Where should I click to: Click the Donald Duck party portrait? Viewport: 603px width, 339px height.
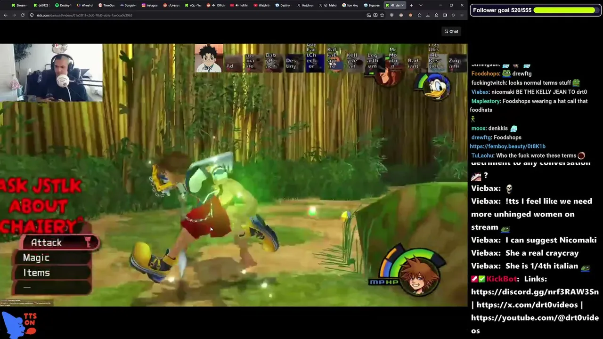click(437, 87)
